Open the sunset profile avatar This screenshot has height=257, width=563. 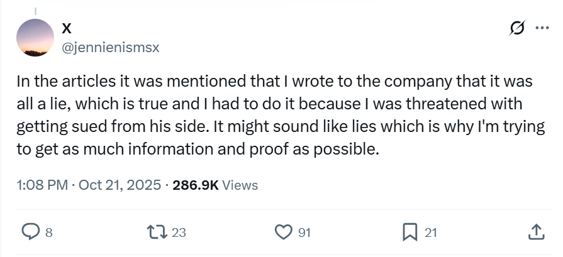coord(35,39)
